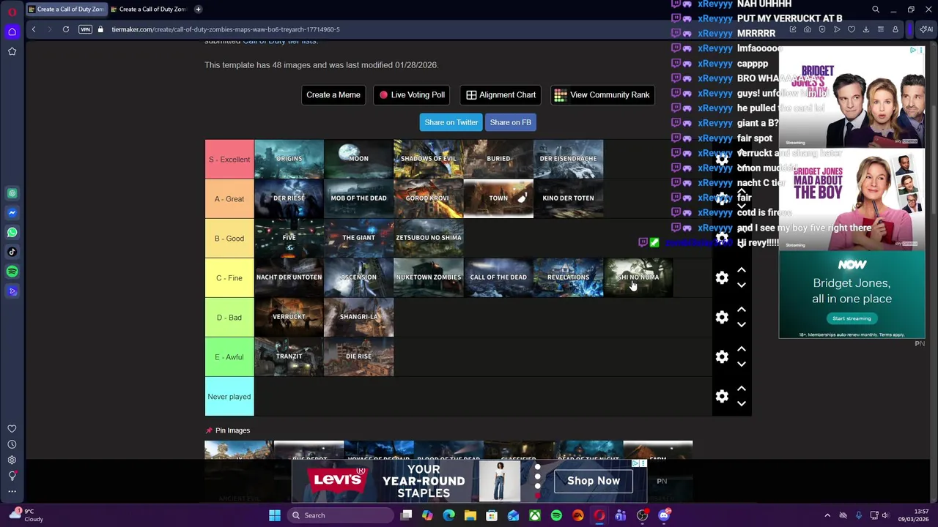The image size is (938, 527).
Task: Open settings gear for the C - Fine tier
Action: [722, 277]
